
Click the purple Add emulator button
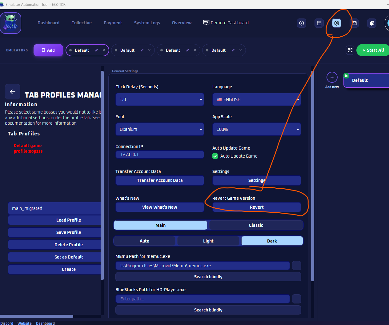point(48,50)
